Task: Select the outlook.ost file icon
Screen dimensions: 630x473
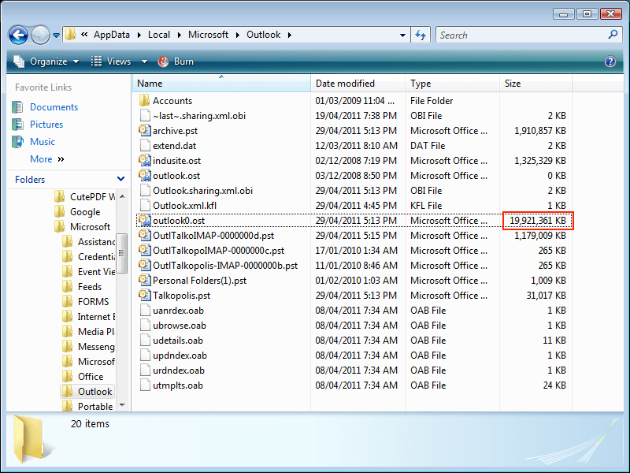Action: tap(145, 175)
